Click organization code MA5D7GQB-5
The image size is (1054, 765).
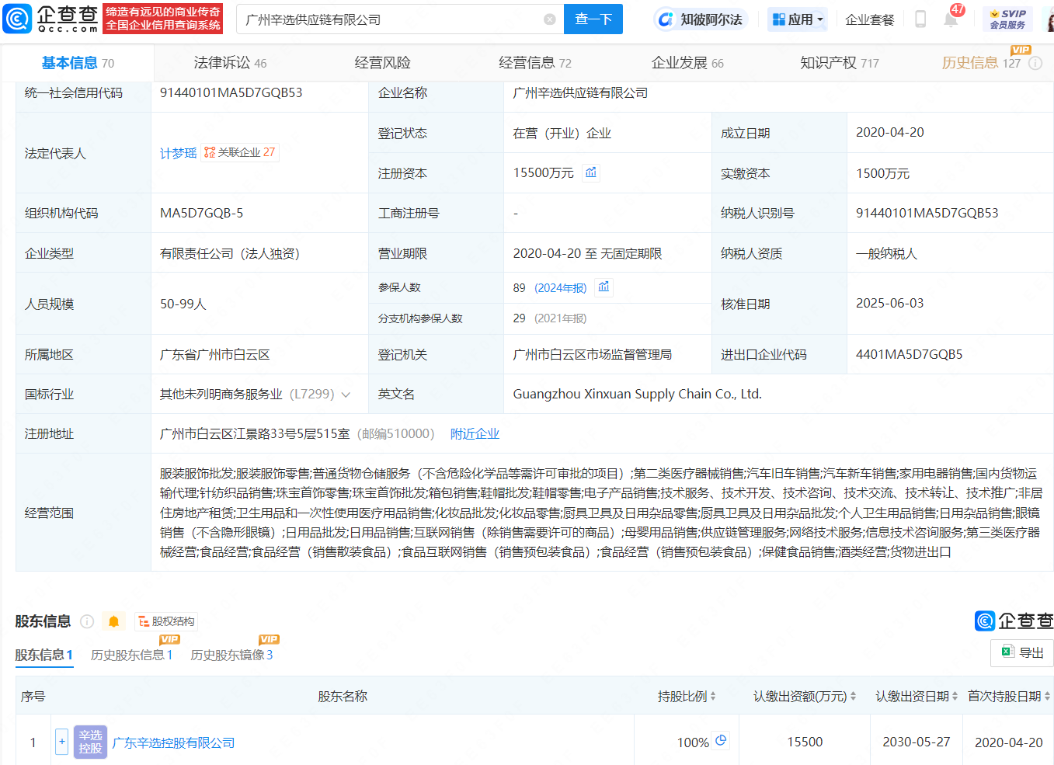(x=201, y=213)
